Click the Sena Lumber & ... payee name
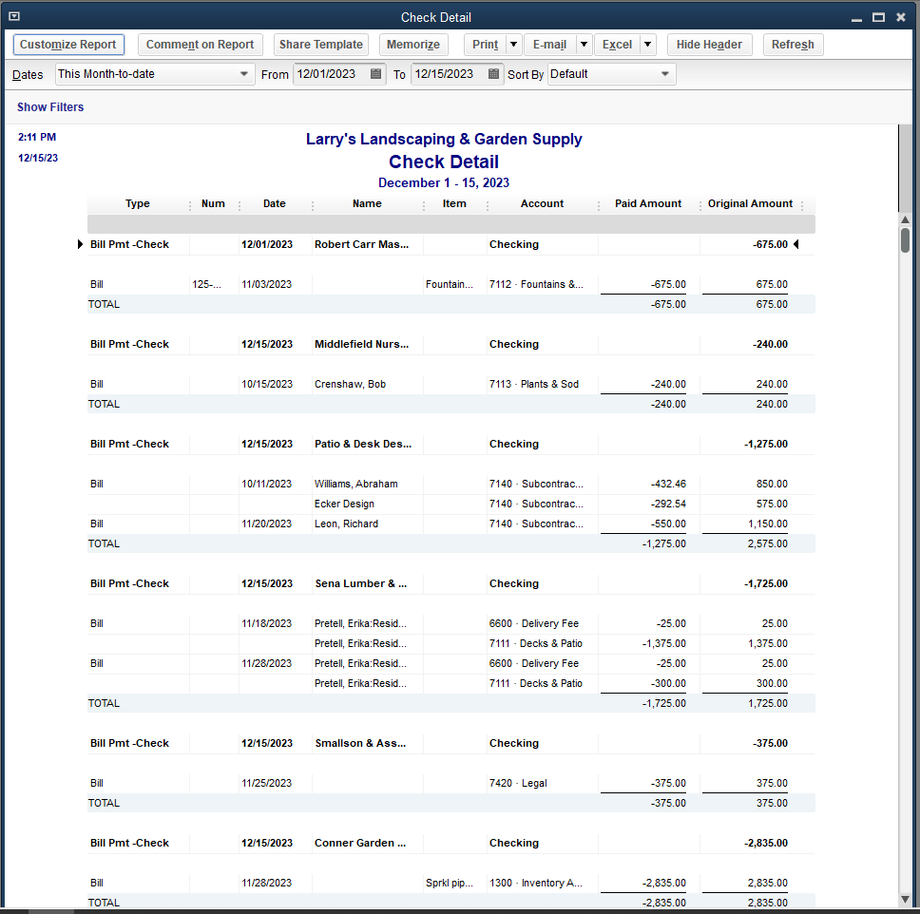Image resolution: width=920 pixels, height=914 pixels. pyautogui.click(x=361, y=583)
